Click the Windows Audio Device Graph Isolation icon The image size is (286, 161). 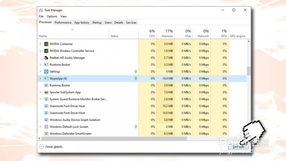click(46, 120)
